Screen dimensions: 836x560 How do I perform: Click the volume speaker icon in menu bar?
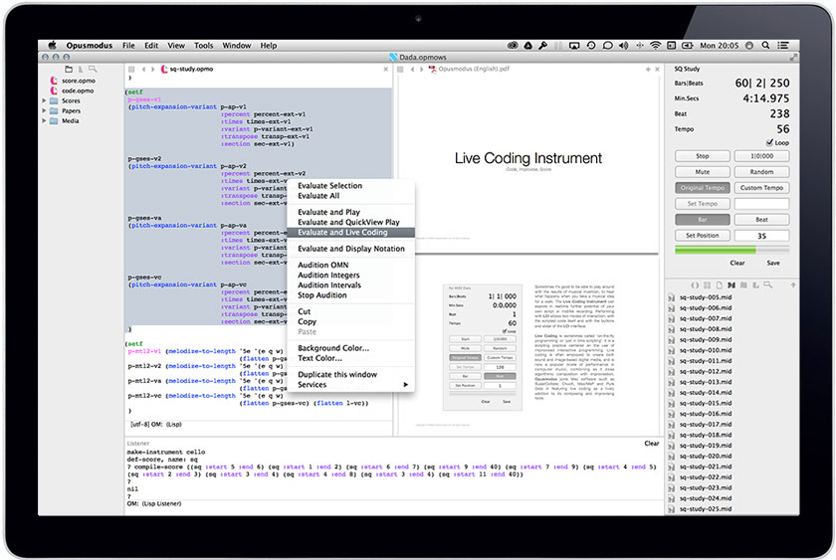[623, 46]
